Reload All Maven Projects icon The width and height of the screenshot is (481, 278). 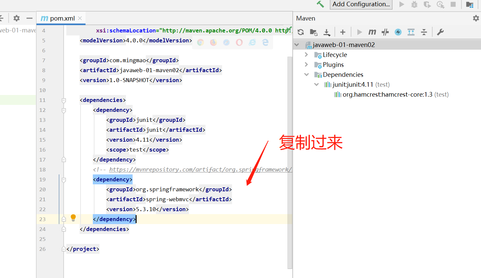coord(301,32)
